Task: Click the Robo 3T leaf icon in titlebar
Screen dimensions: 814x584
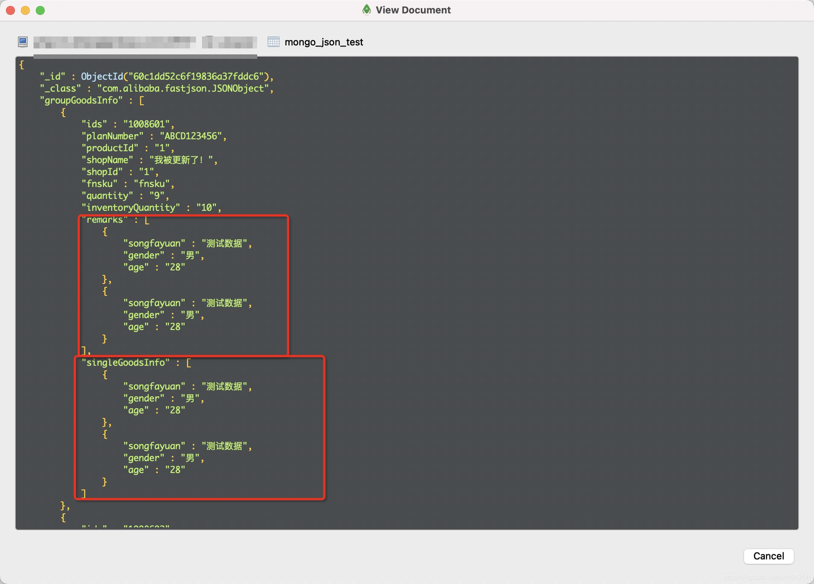Action: coord(366,10)
